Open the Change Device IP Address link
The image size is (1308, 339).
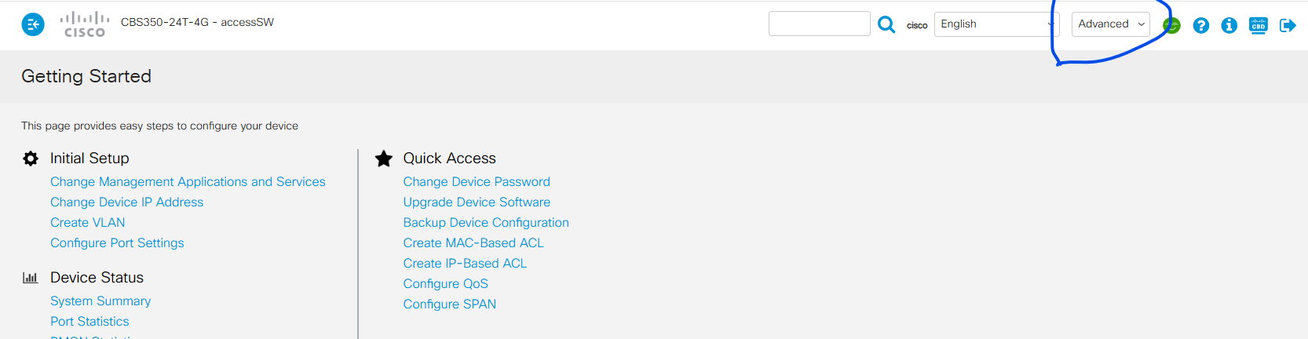click(x=126, y=202)
